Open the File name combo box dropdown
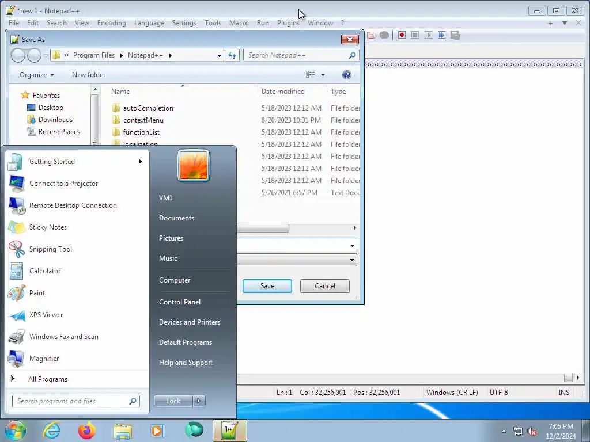590x442 pixels. 352,246
